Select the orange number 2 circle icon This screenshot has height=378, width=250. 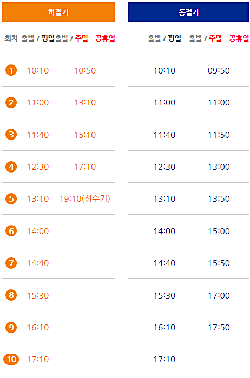pos(11,102)
